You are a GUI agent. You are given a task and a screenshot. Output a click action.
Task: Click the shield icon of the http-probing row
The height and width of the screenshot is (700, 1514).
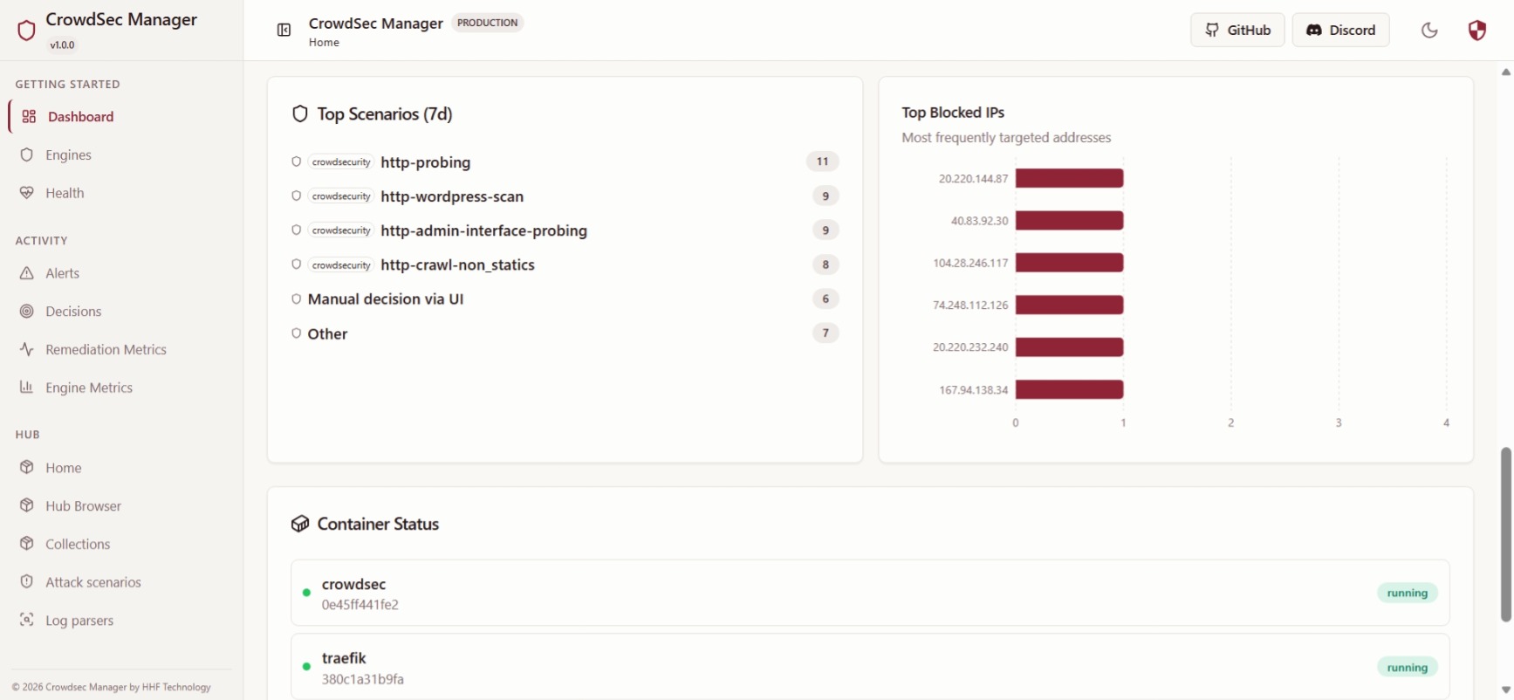click(x=297, y=161)
